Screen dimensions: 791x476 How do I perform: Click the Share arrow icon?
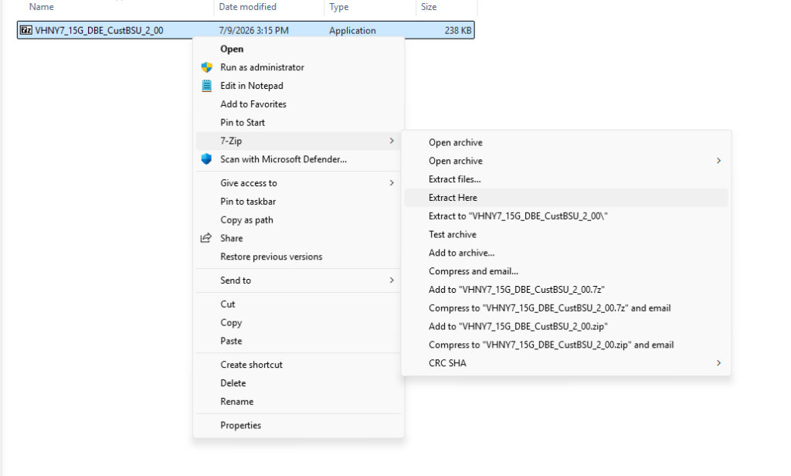coord(205,238)
